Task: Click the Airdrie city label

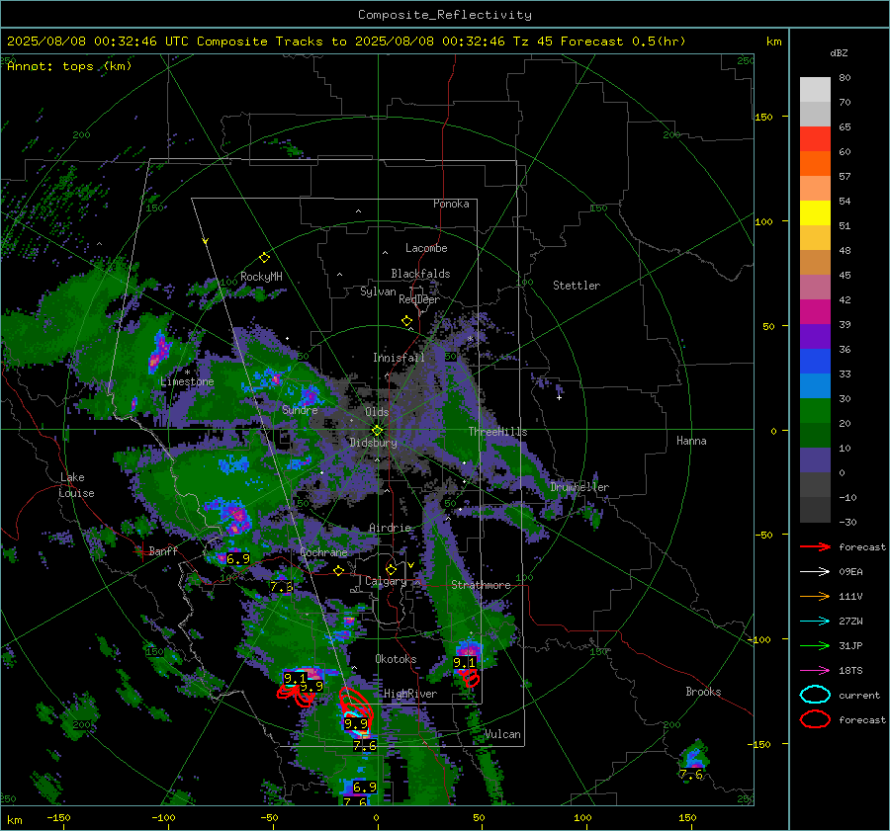Action: coord(390,528)
